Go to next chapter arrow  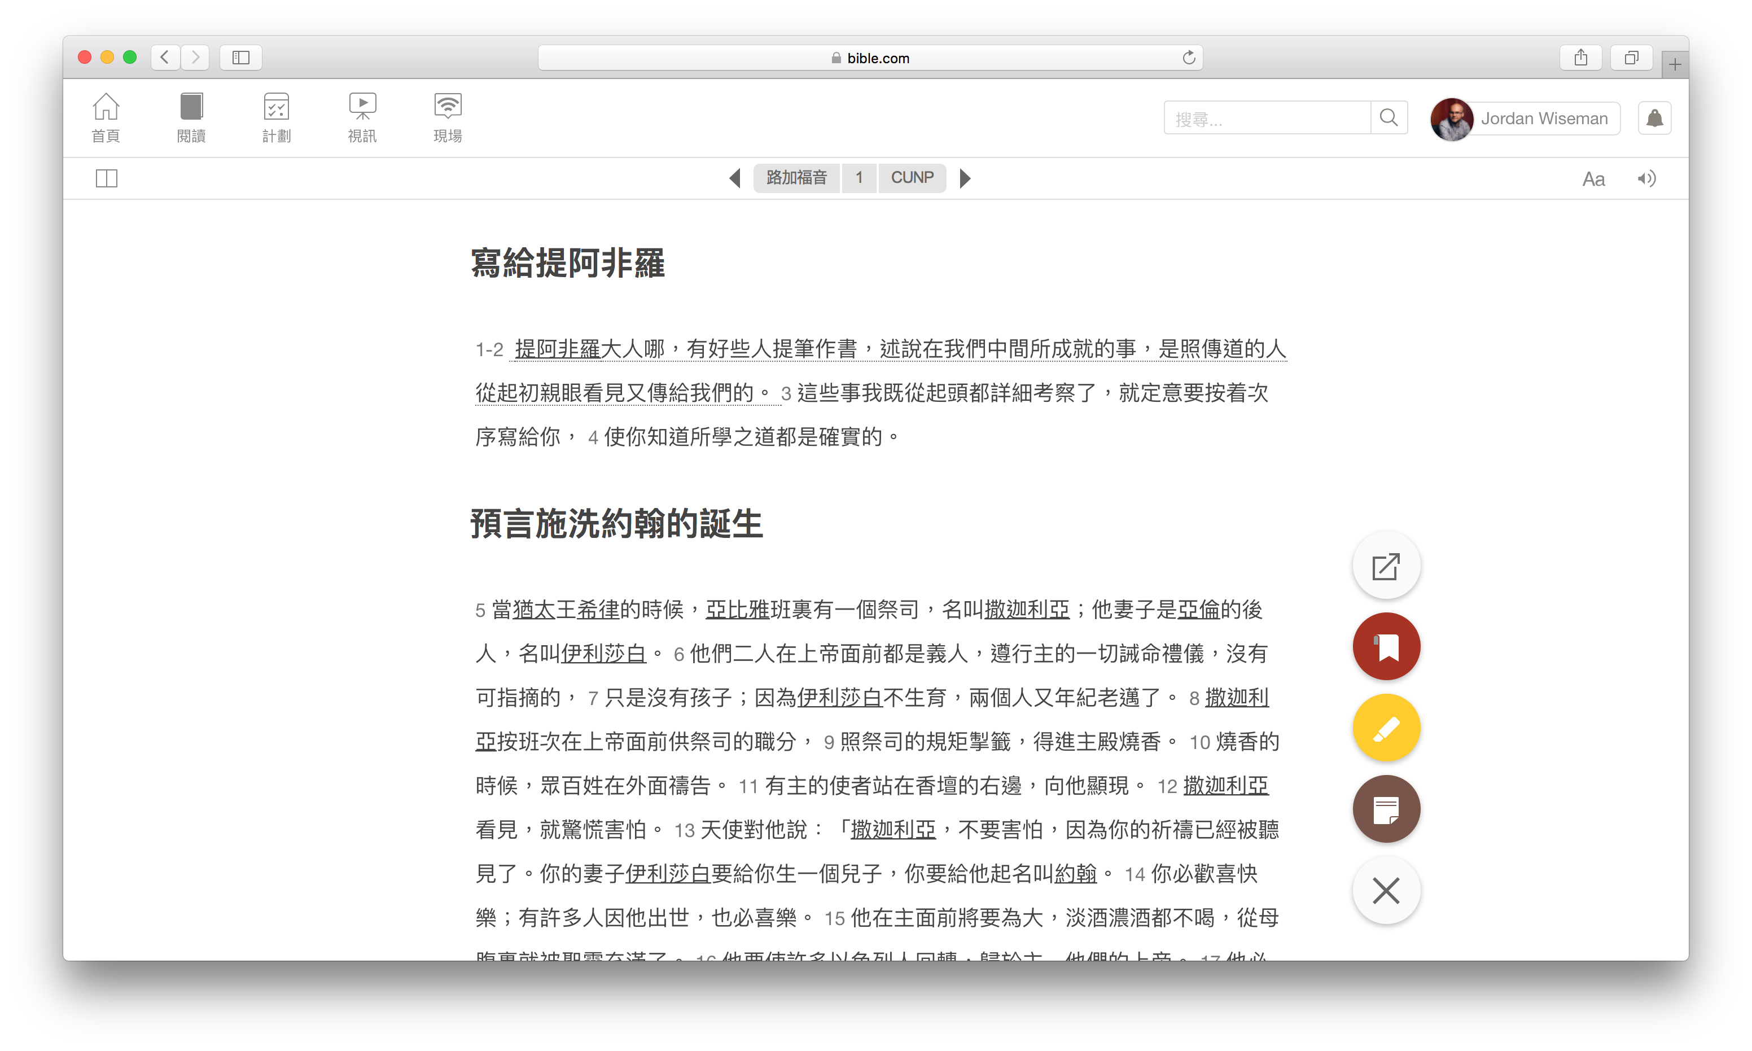click(x=965, y=178)
